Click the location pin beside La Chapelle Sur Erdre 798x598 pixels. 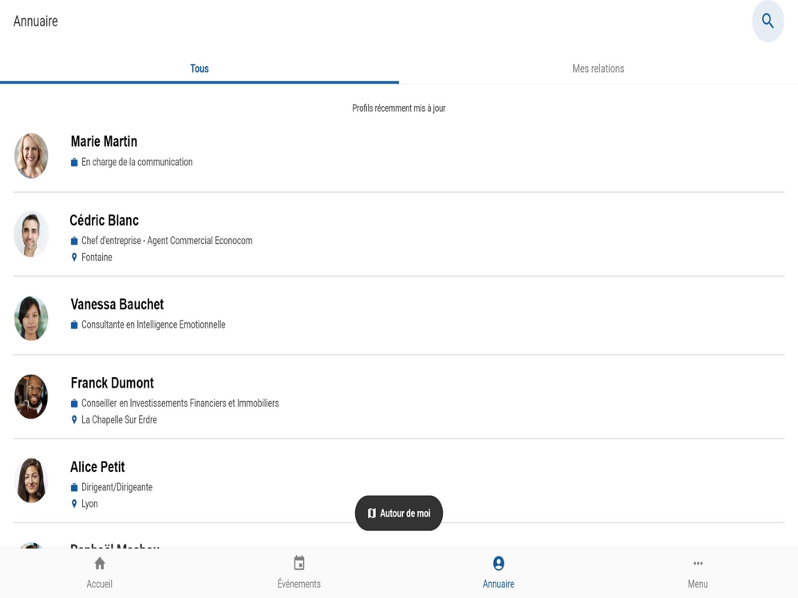click(x=74, y=420)
